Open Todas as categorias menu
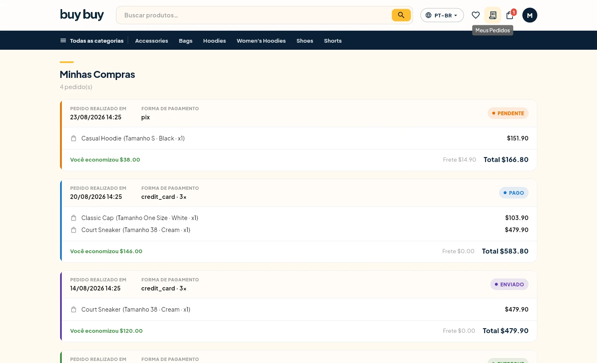This screenshot has width=597, height=363. [x=92, y=41]
